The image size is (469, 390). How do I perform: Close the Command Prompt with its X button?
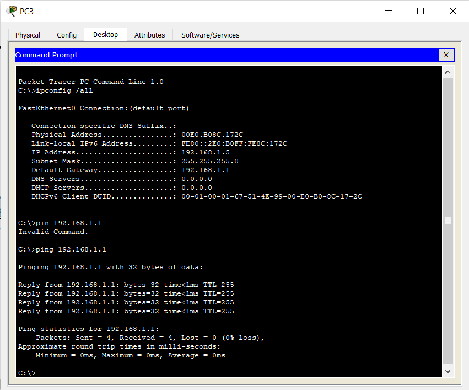tap(446, 55)
